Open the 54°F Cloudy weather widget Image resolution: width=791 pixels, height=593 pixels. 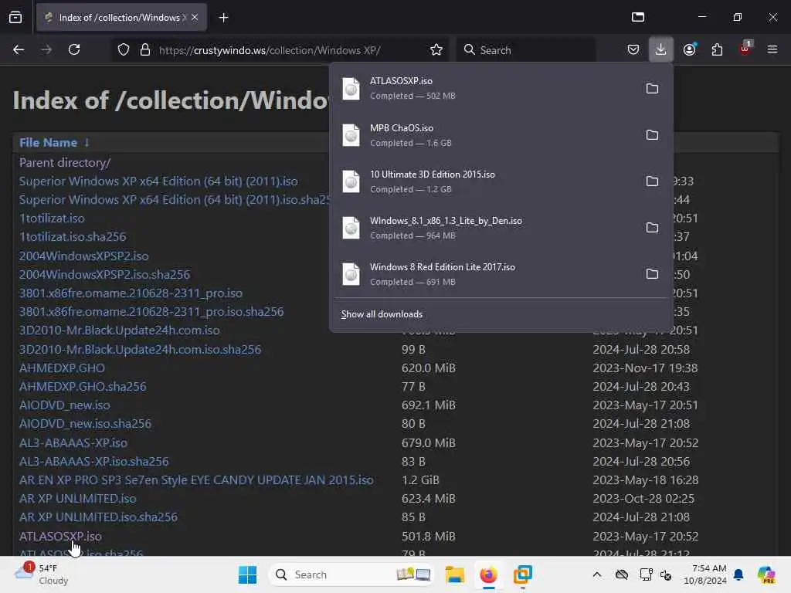coord(42,574)
